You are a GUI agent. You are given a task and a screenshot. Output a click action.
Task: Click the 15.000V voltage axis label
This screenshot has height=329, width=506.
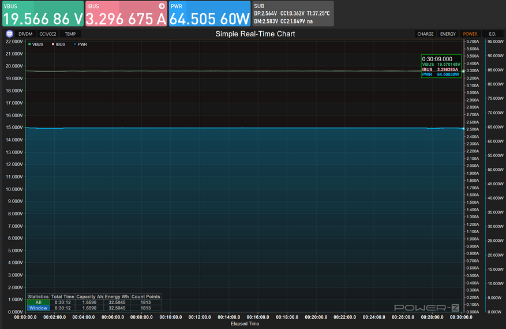pyautogui.click(x=14, y=128)
